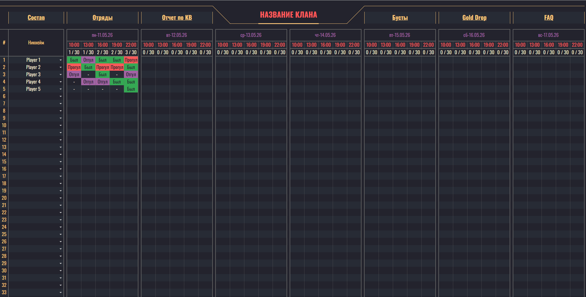Click Player 2's Прогул cell at Monday 19:00

(x=117, y=67)
